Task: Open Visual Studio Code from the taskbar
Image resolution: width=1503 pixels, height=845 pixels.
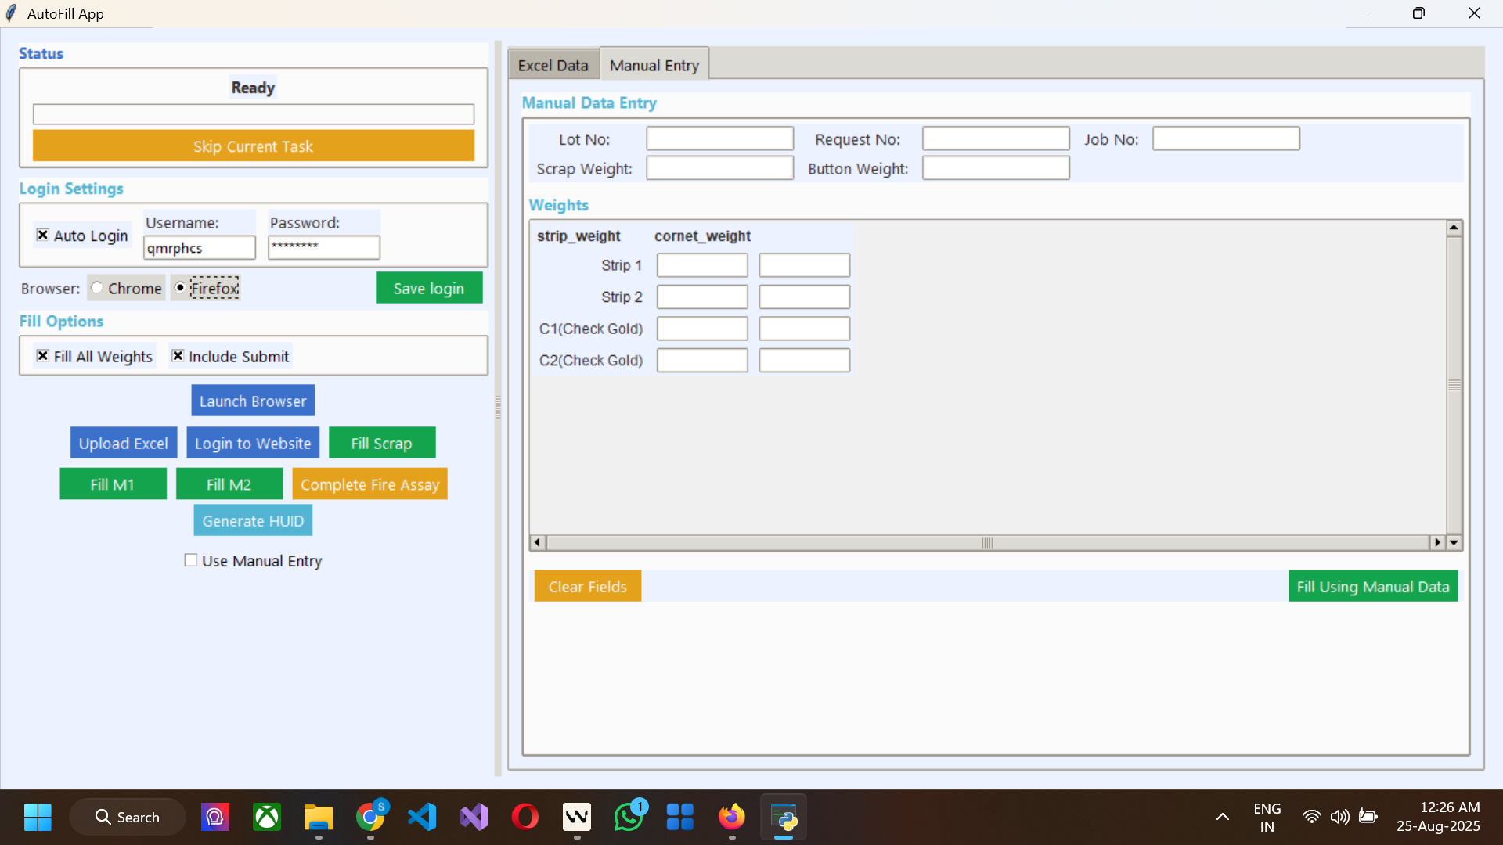Action: (422, 816)
